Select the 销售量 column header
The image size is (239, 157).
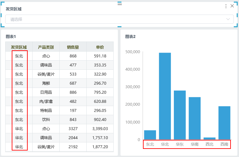(x=73, y=47)
